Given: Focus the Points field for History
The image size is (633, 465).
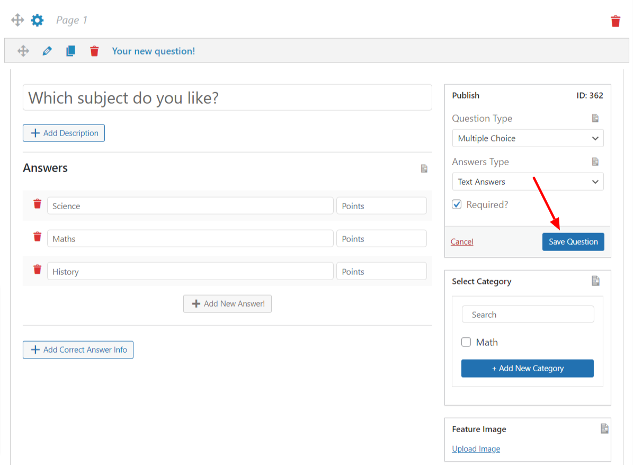Looking at the screenshot, I should coord(381,271).
